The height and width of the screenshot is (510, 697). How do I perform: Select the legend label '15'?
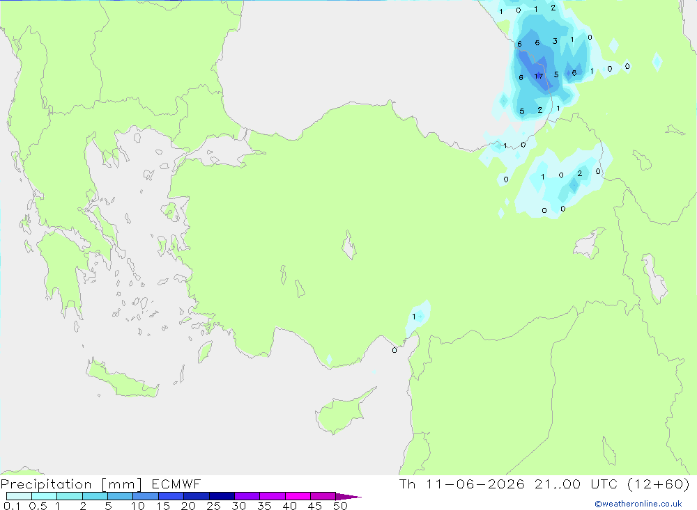click(163, 506)
